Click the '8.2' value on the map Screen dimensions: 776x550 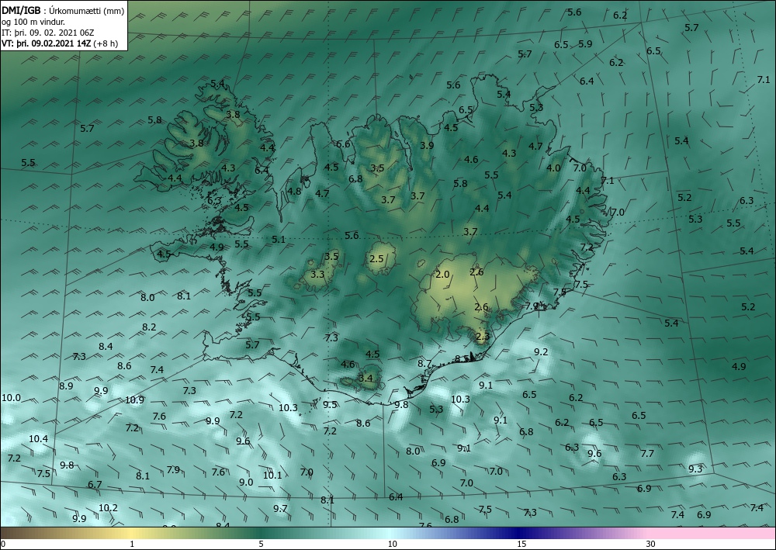tap(149, 327)
